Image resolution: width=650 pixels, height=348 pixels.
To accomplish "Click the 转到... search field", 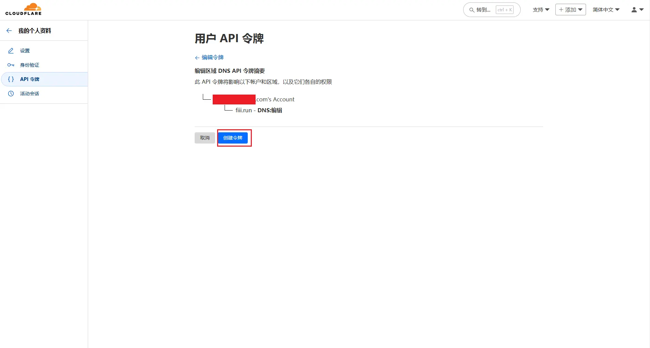I will pyautogui.click(x=492, y=10).
